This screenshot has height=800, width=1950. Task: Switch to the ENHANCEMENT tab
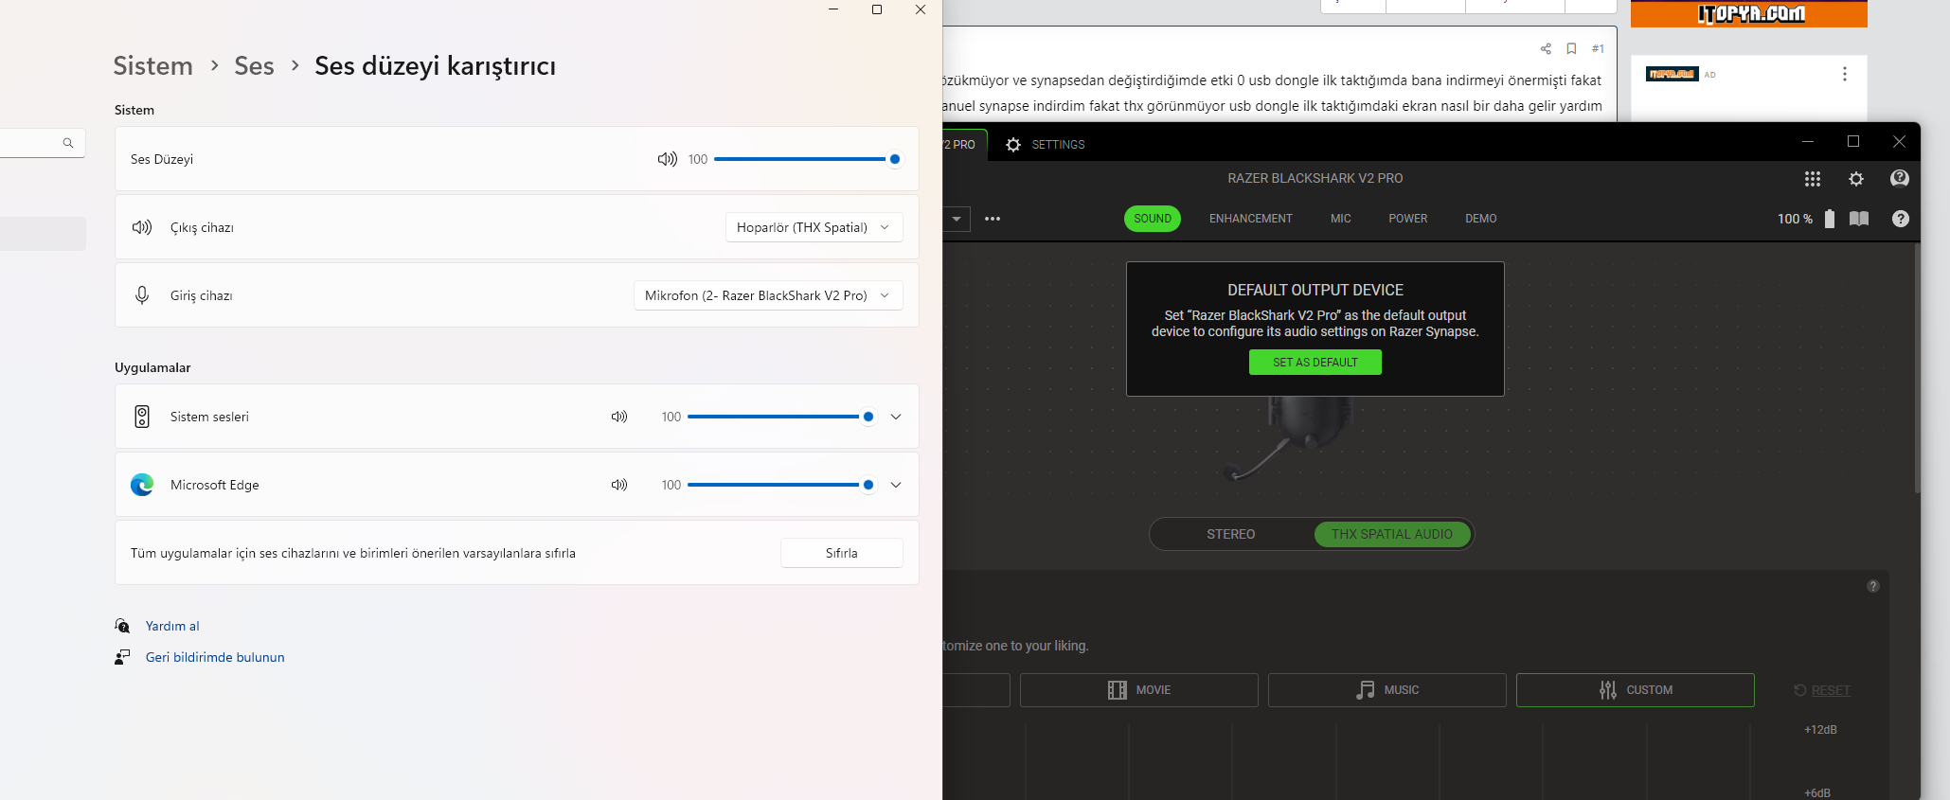coord(1251,219)
